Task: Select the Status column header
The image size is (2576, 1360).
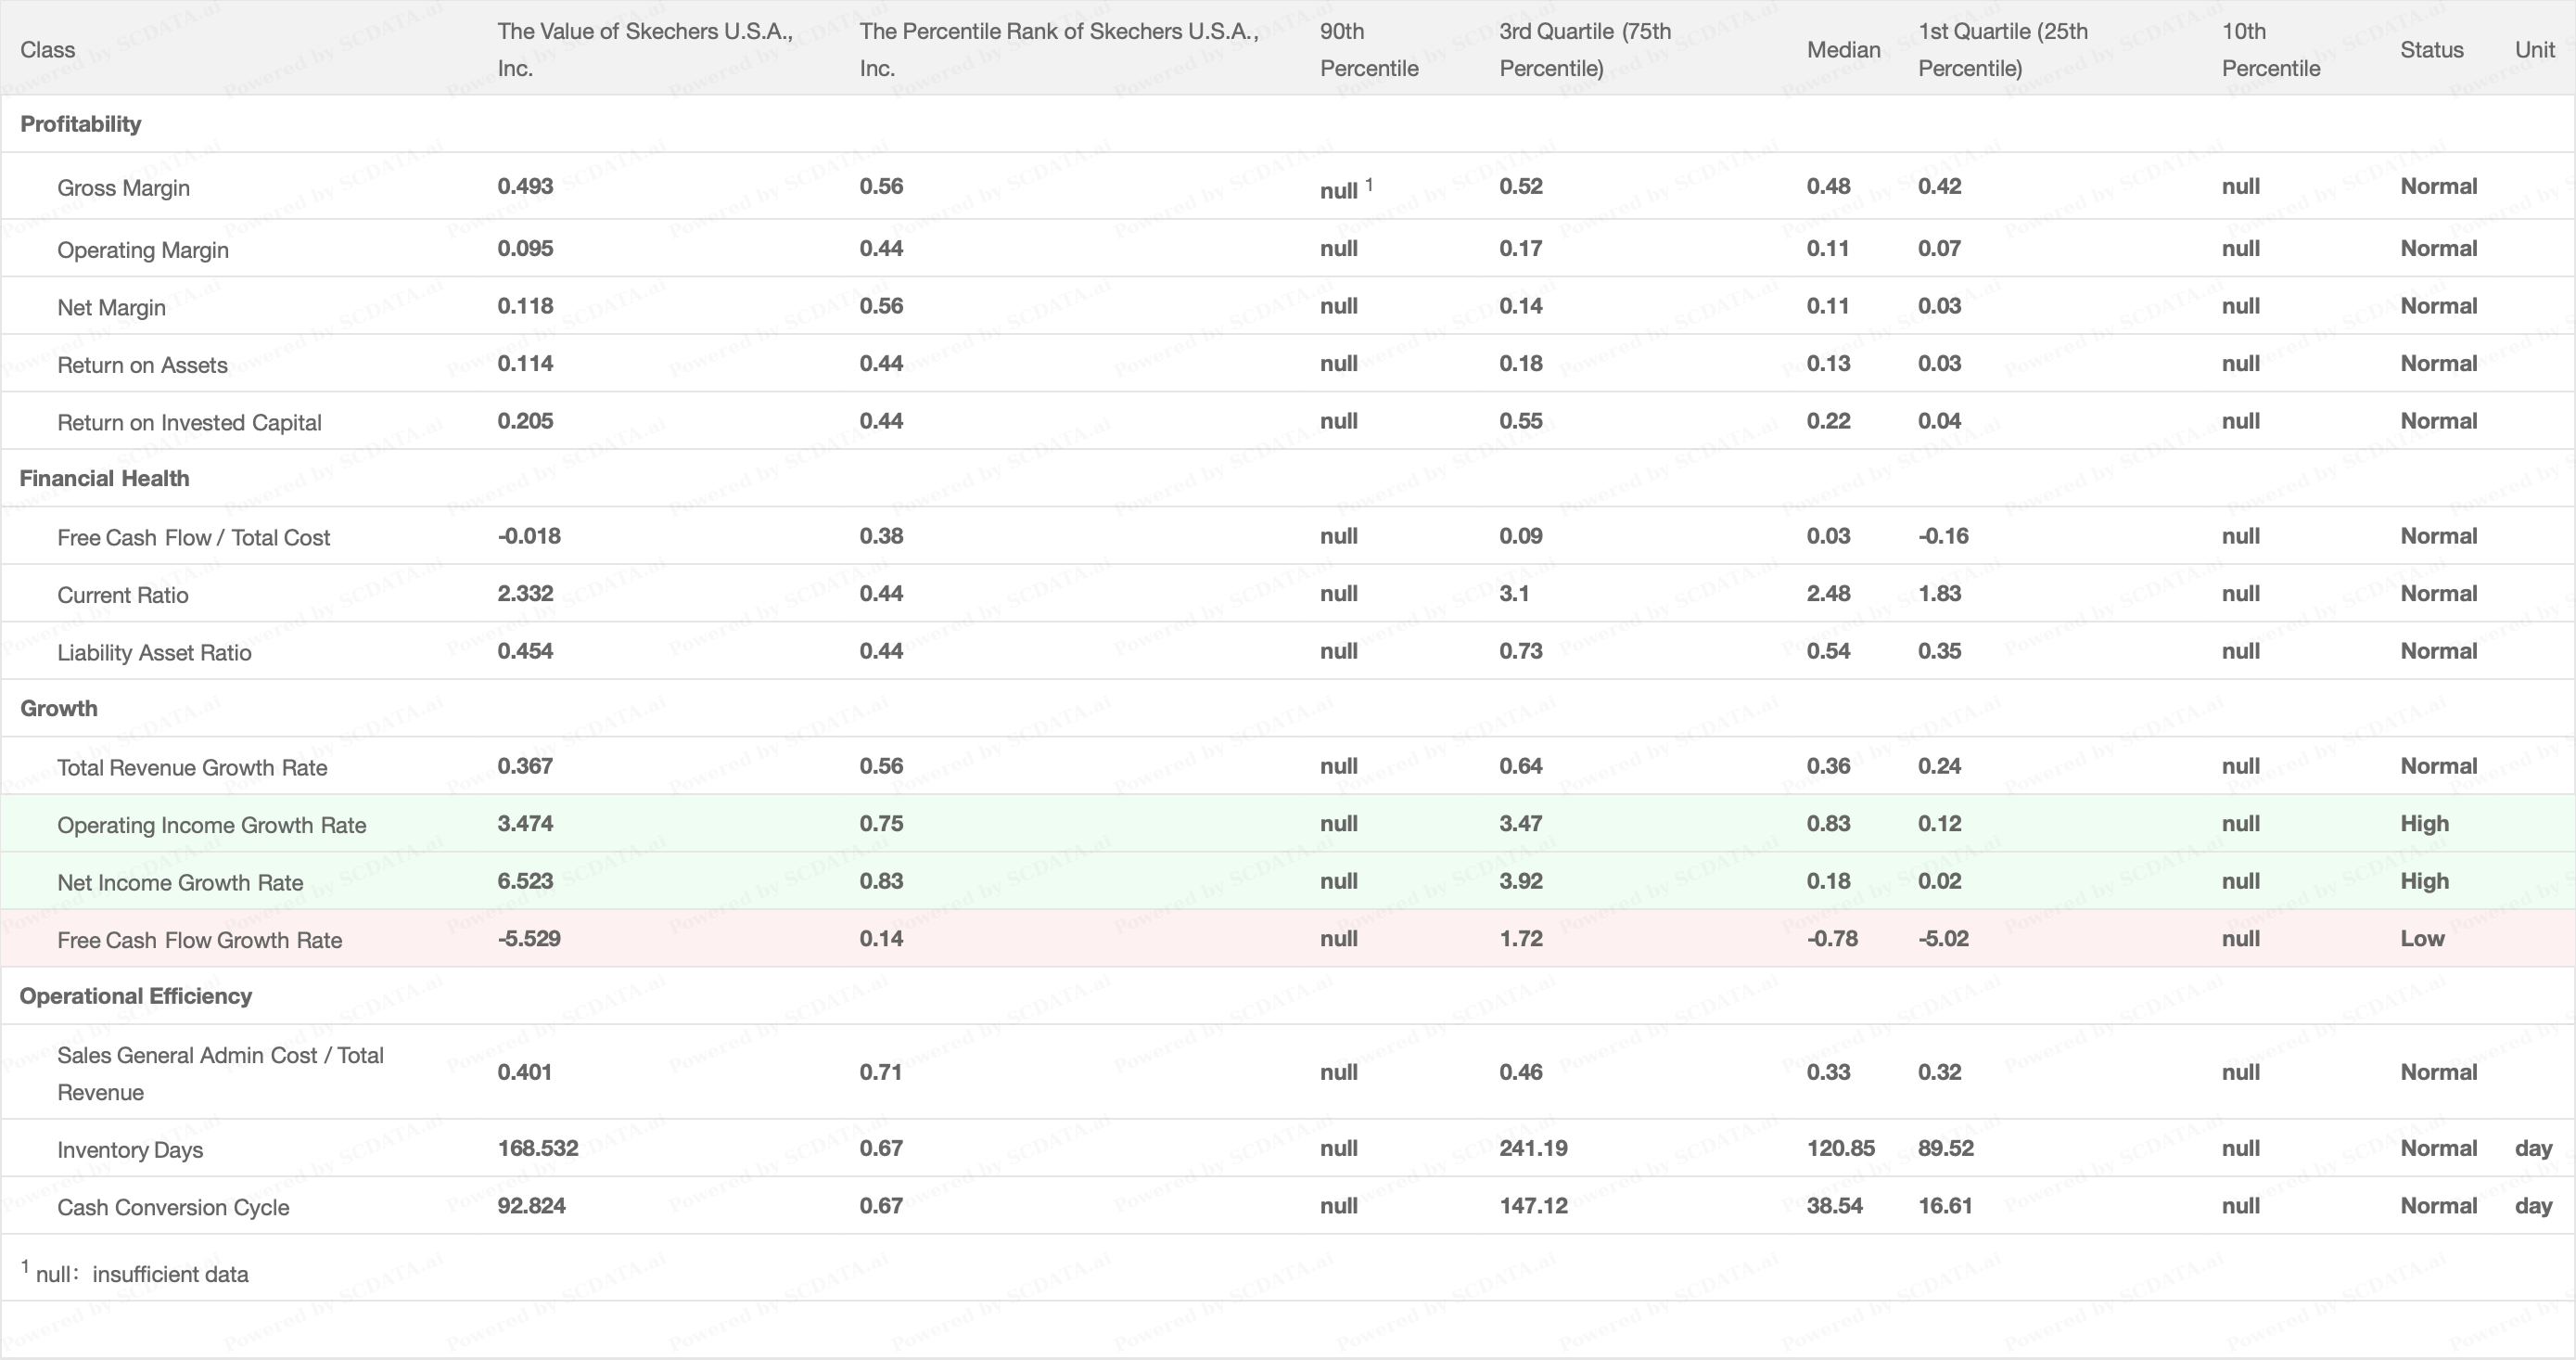Action: tap(2431, 49)
